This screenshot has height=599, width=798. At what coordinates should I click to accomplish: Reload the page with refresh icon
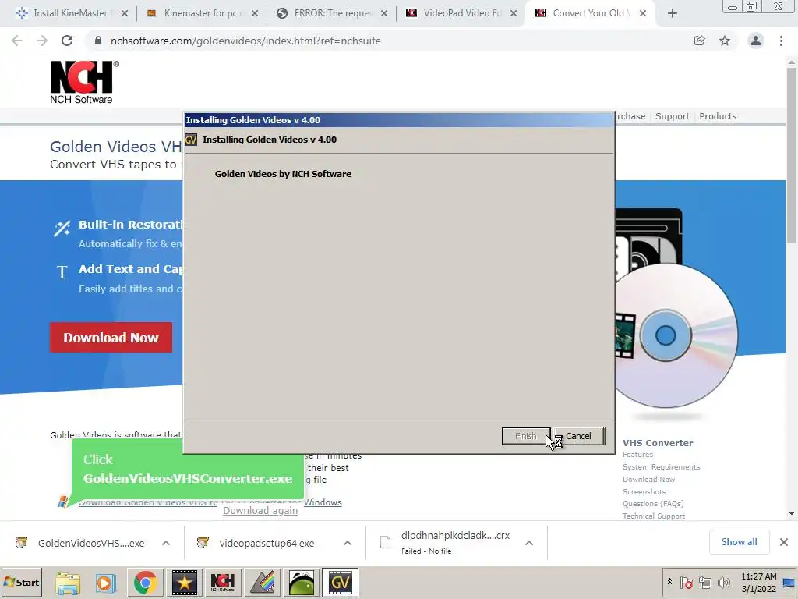[x=67, y=41]
